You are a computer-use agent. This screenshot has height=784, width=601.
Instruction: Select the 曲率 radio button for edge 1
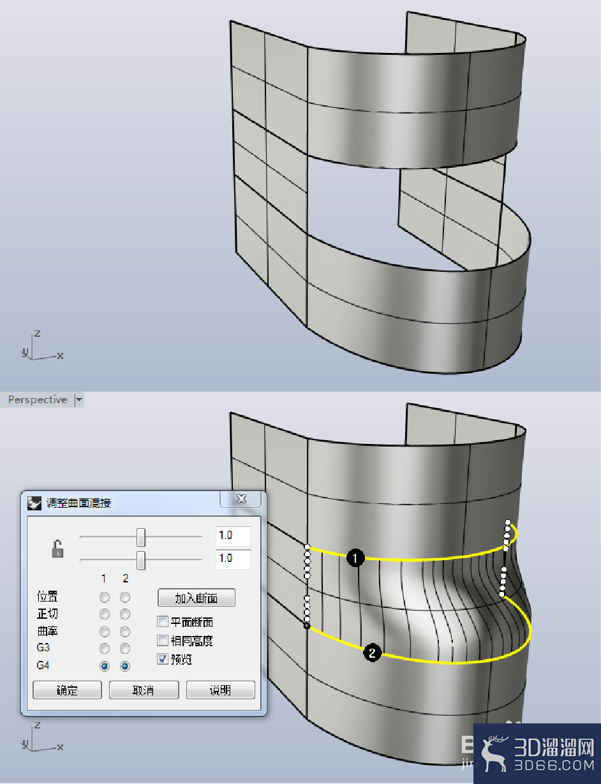point(105,632)
